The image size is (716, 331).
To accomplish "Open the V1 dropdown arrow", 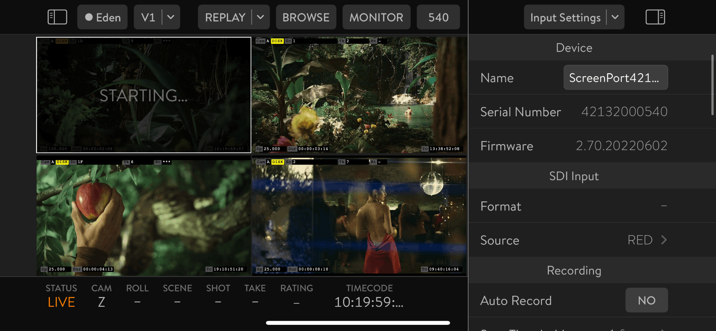I will pyautogui.click(x=171, y=17).
